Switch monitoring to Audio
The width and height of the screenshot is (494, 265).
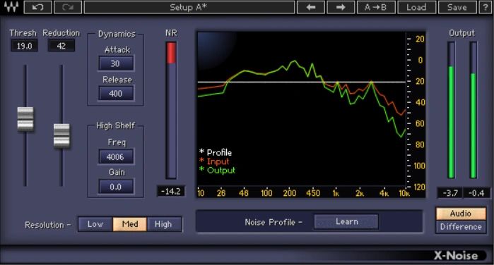tap(461, 214)
